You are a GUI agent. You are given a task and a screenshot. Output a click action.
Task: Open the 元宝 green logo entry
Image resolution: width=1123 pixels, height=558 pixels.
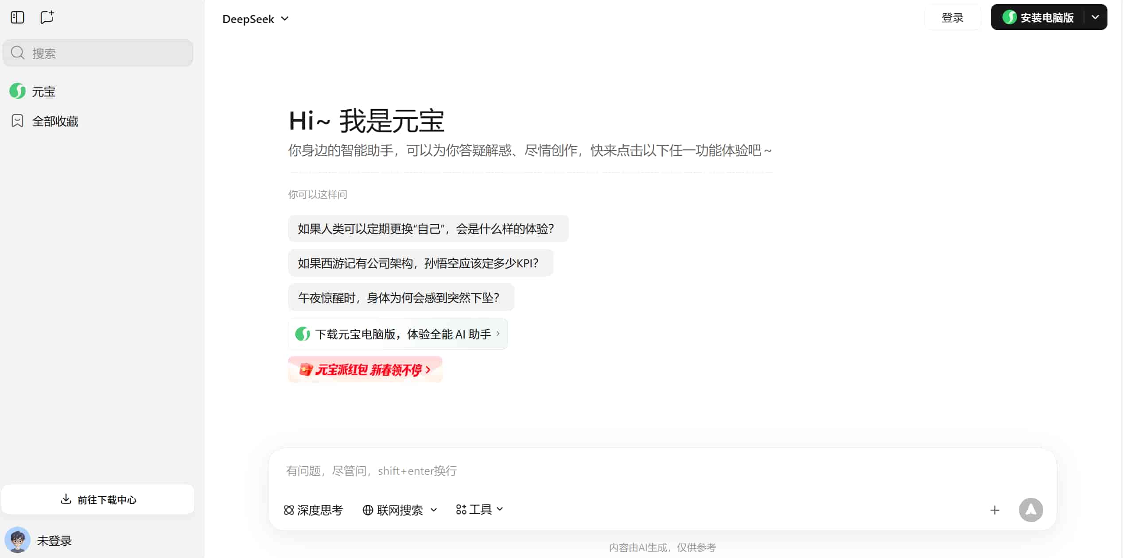18,91
